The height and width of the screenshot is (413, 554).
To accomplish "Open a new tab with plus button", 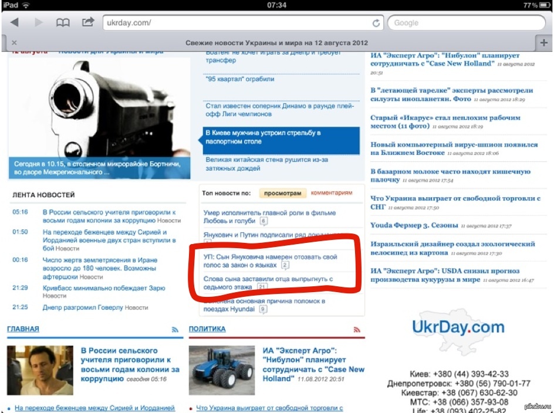I will [543, 43].
